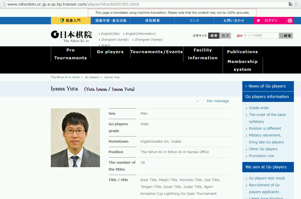301x199 pixels.
Task: Bookmark this page with the star icon
Action: click(296, 4)
